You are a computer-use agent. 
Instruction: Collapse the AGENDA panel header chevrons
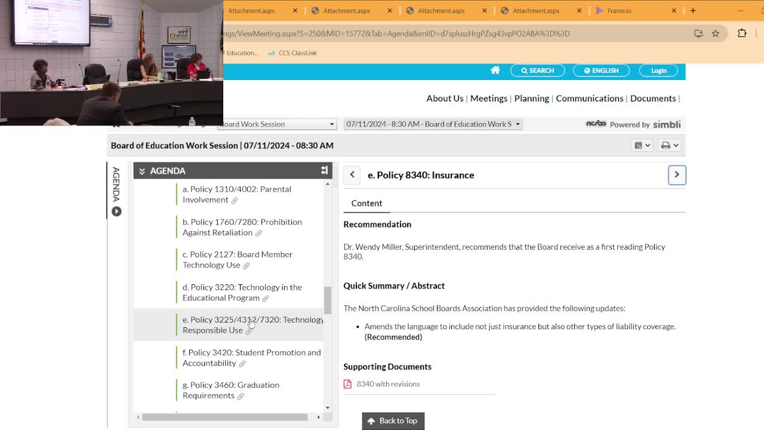click(x=142, y=171)
